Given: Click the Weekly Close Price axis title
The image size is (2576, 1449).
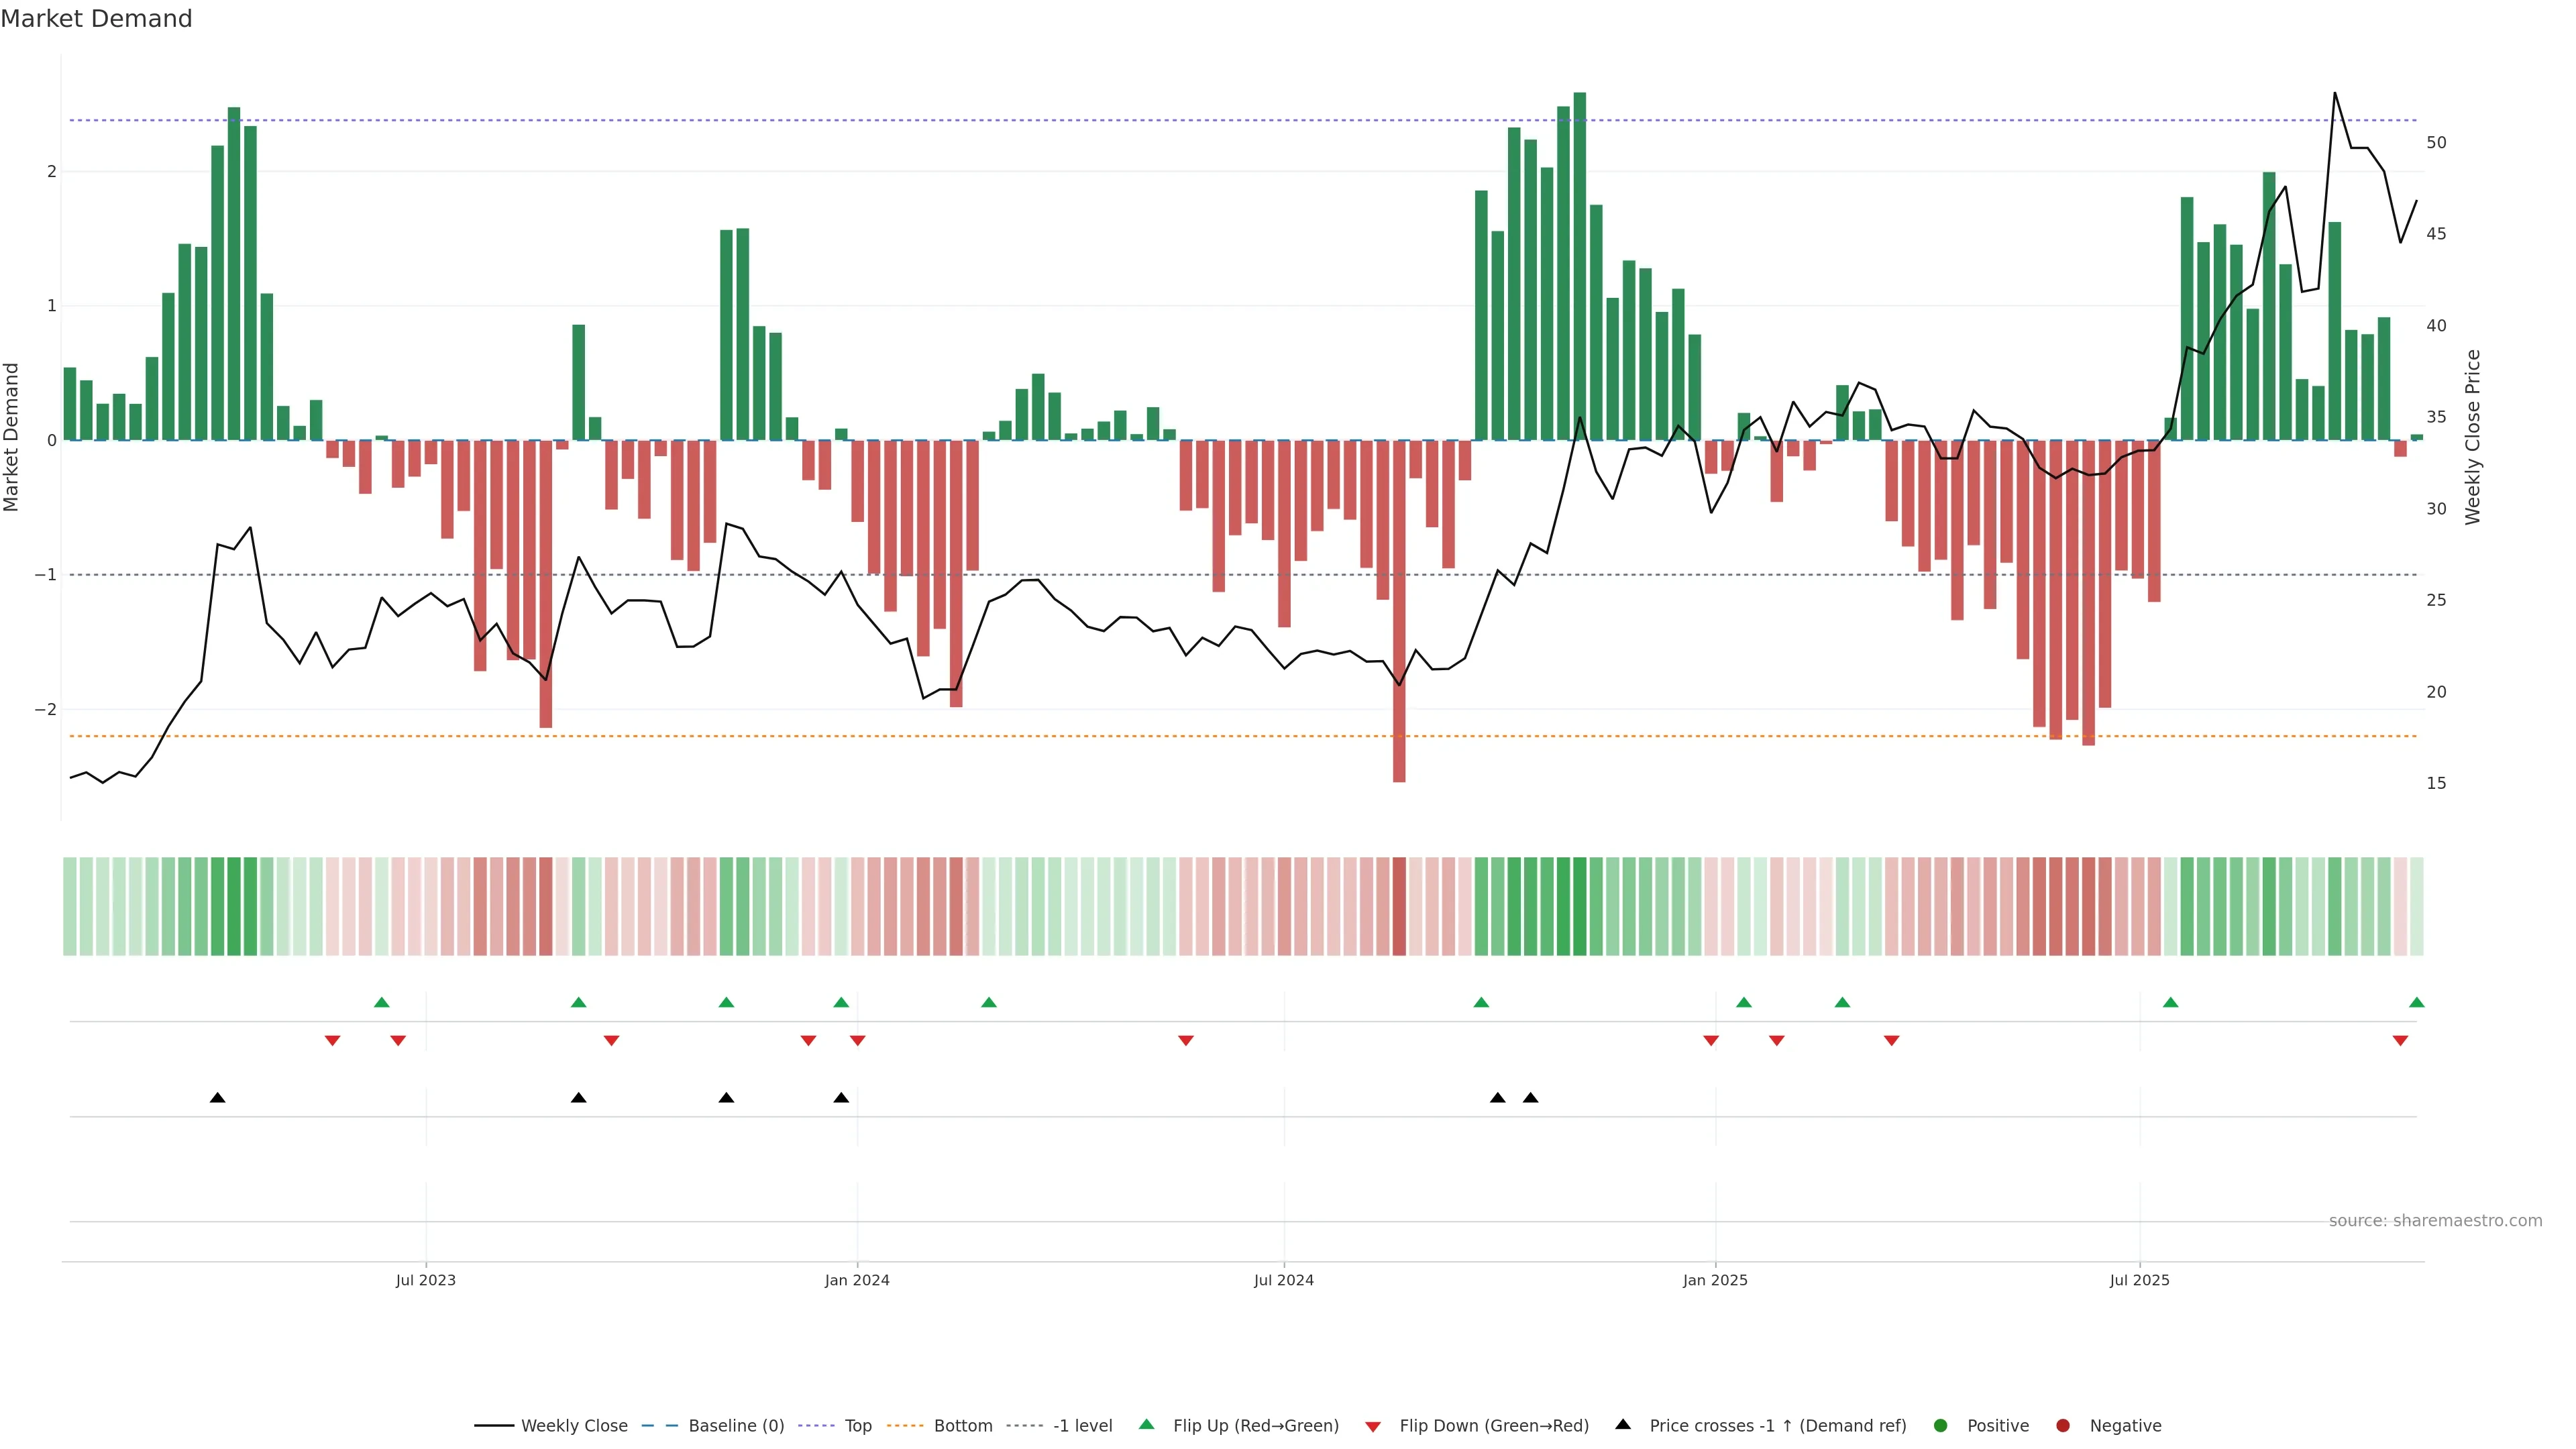Looking at the screenshot, I should tap(2472, 437).
